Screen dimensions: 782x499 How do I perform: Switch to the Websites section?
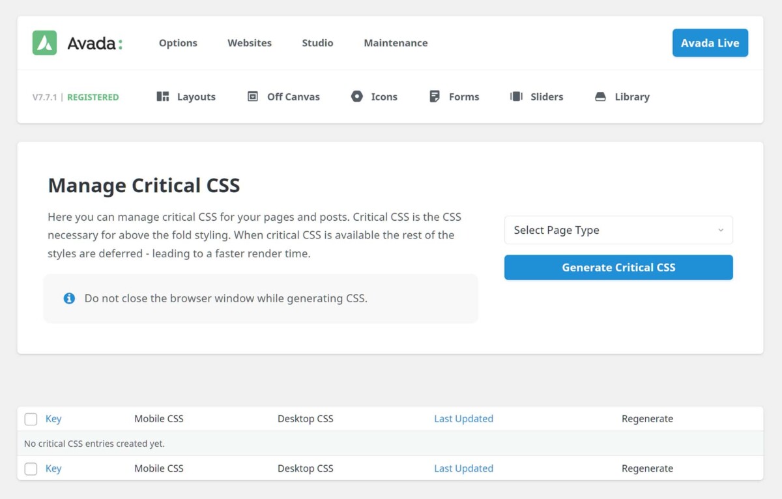[250, 42]
